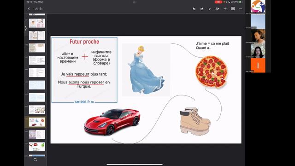Select the participant tile showing sky
The height and width of the screenshot is (166, 295).
click(x=258, y=22)
